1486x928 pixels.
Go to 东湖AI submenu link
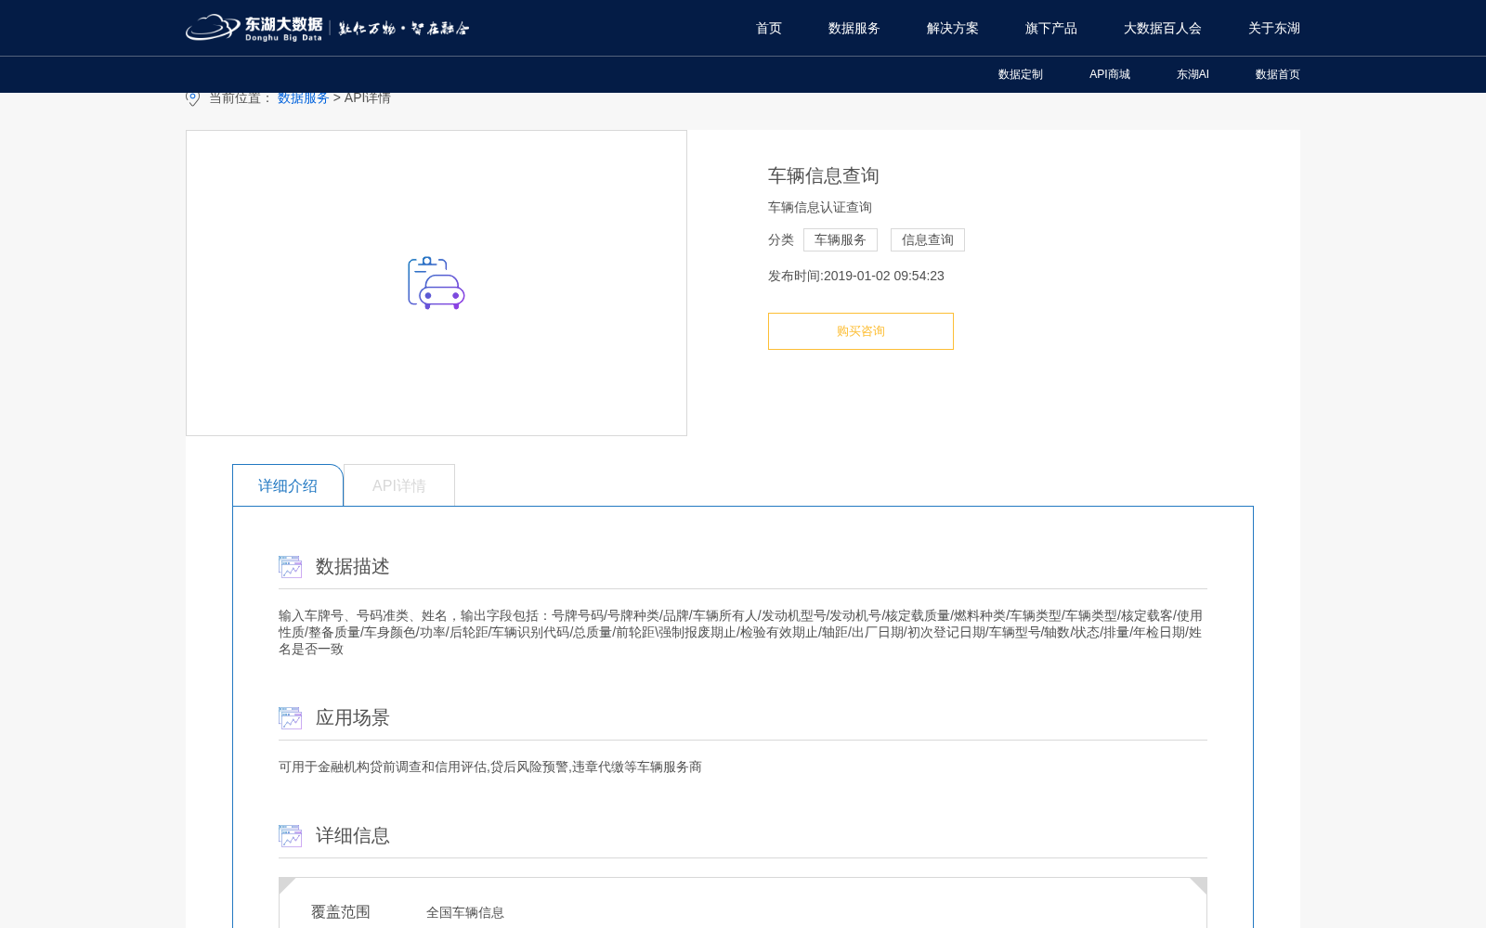click(x=1193, y=74)
